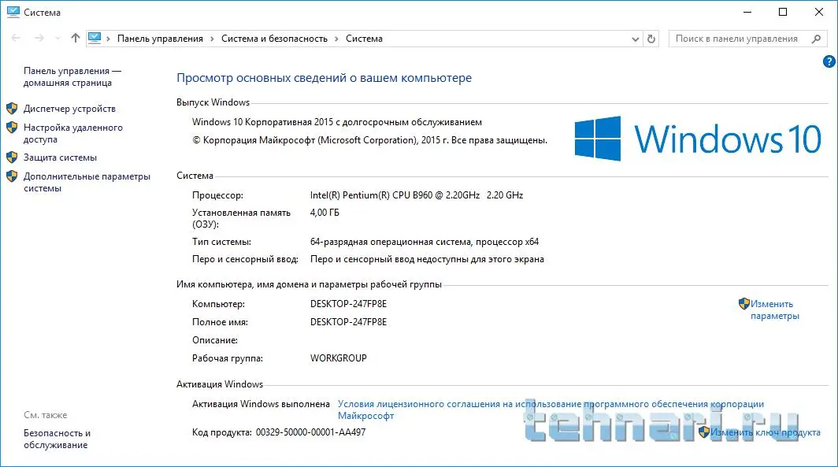Screen dimensions: 838x467
Task: Click Изменить ключ продукта link
Action: 765,432
